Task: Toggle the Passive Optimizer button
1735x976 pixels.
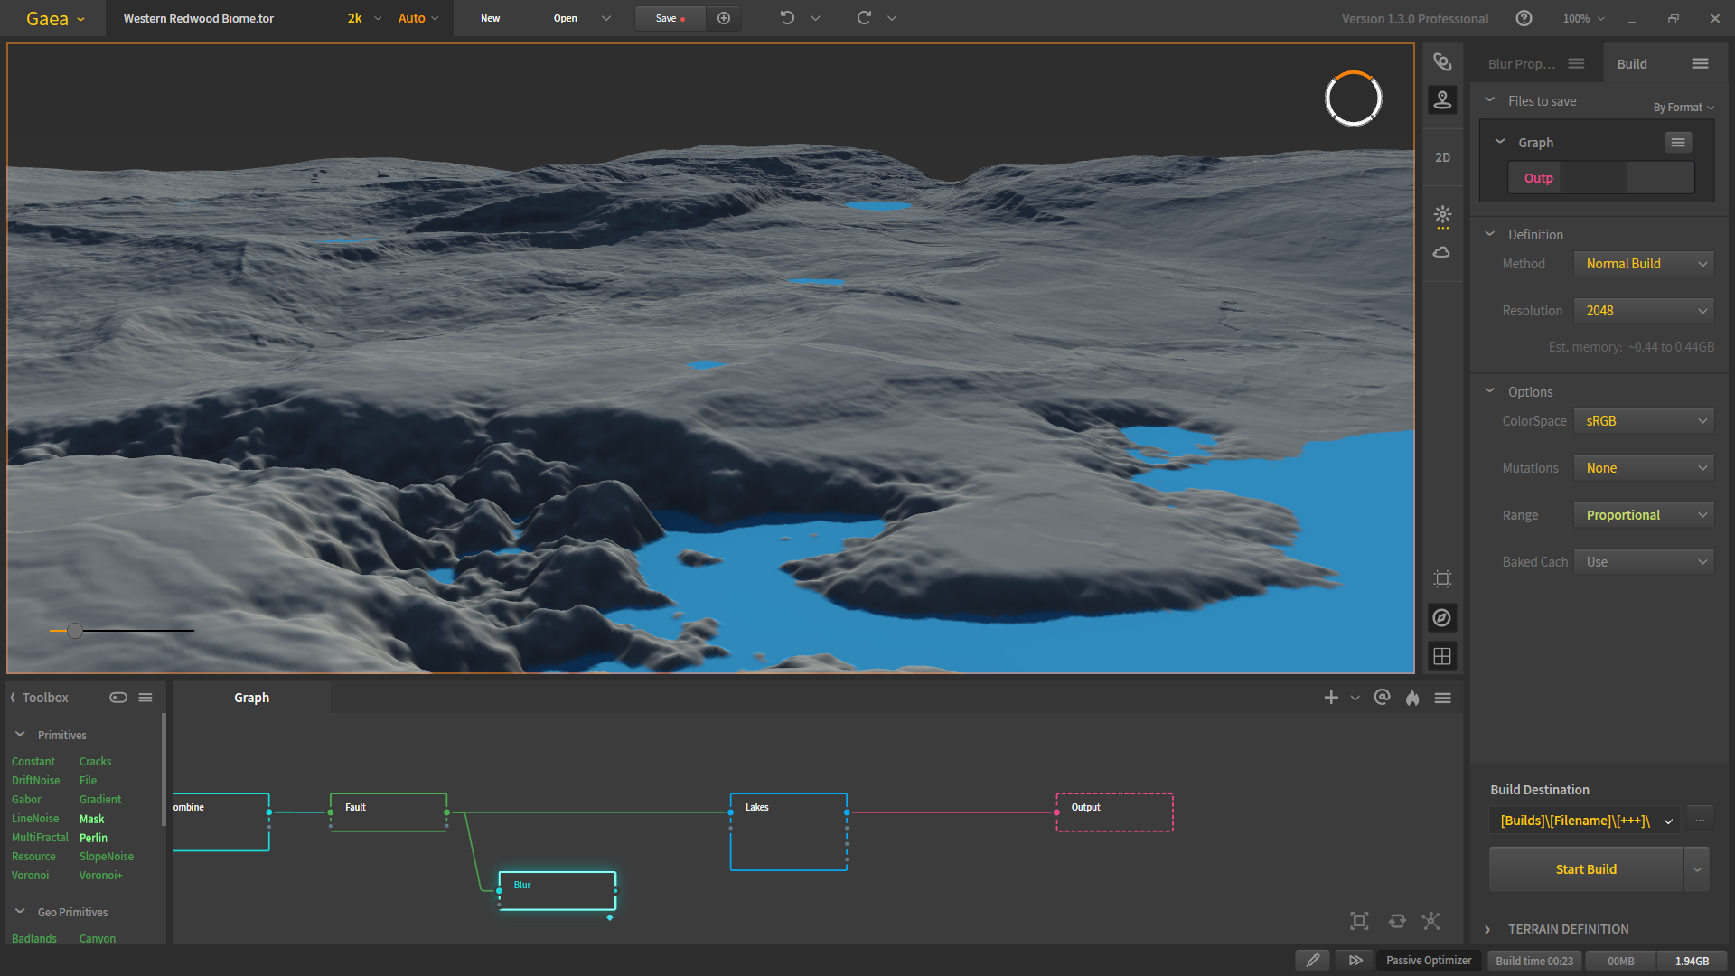Action: pos(1429,961)
